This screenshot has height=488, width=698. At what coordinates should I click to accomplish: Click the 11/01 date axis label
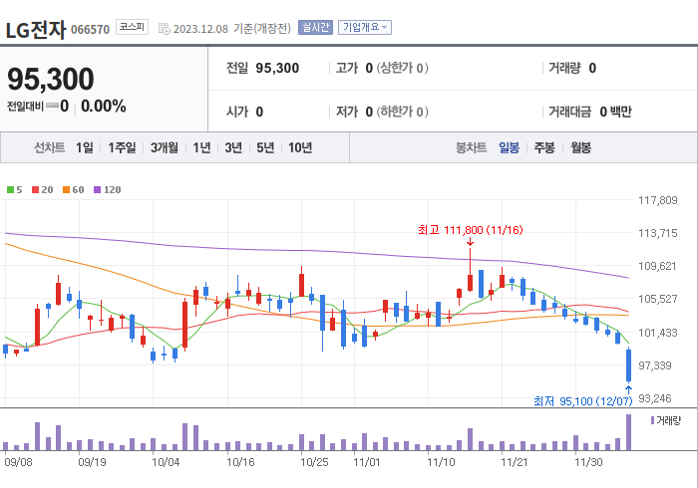tap(367, 462)
